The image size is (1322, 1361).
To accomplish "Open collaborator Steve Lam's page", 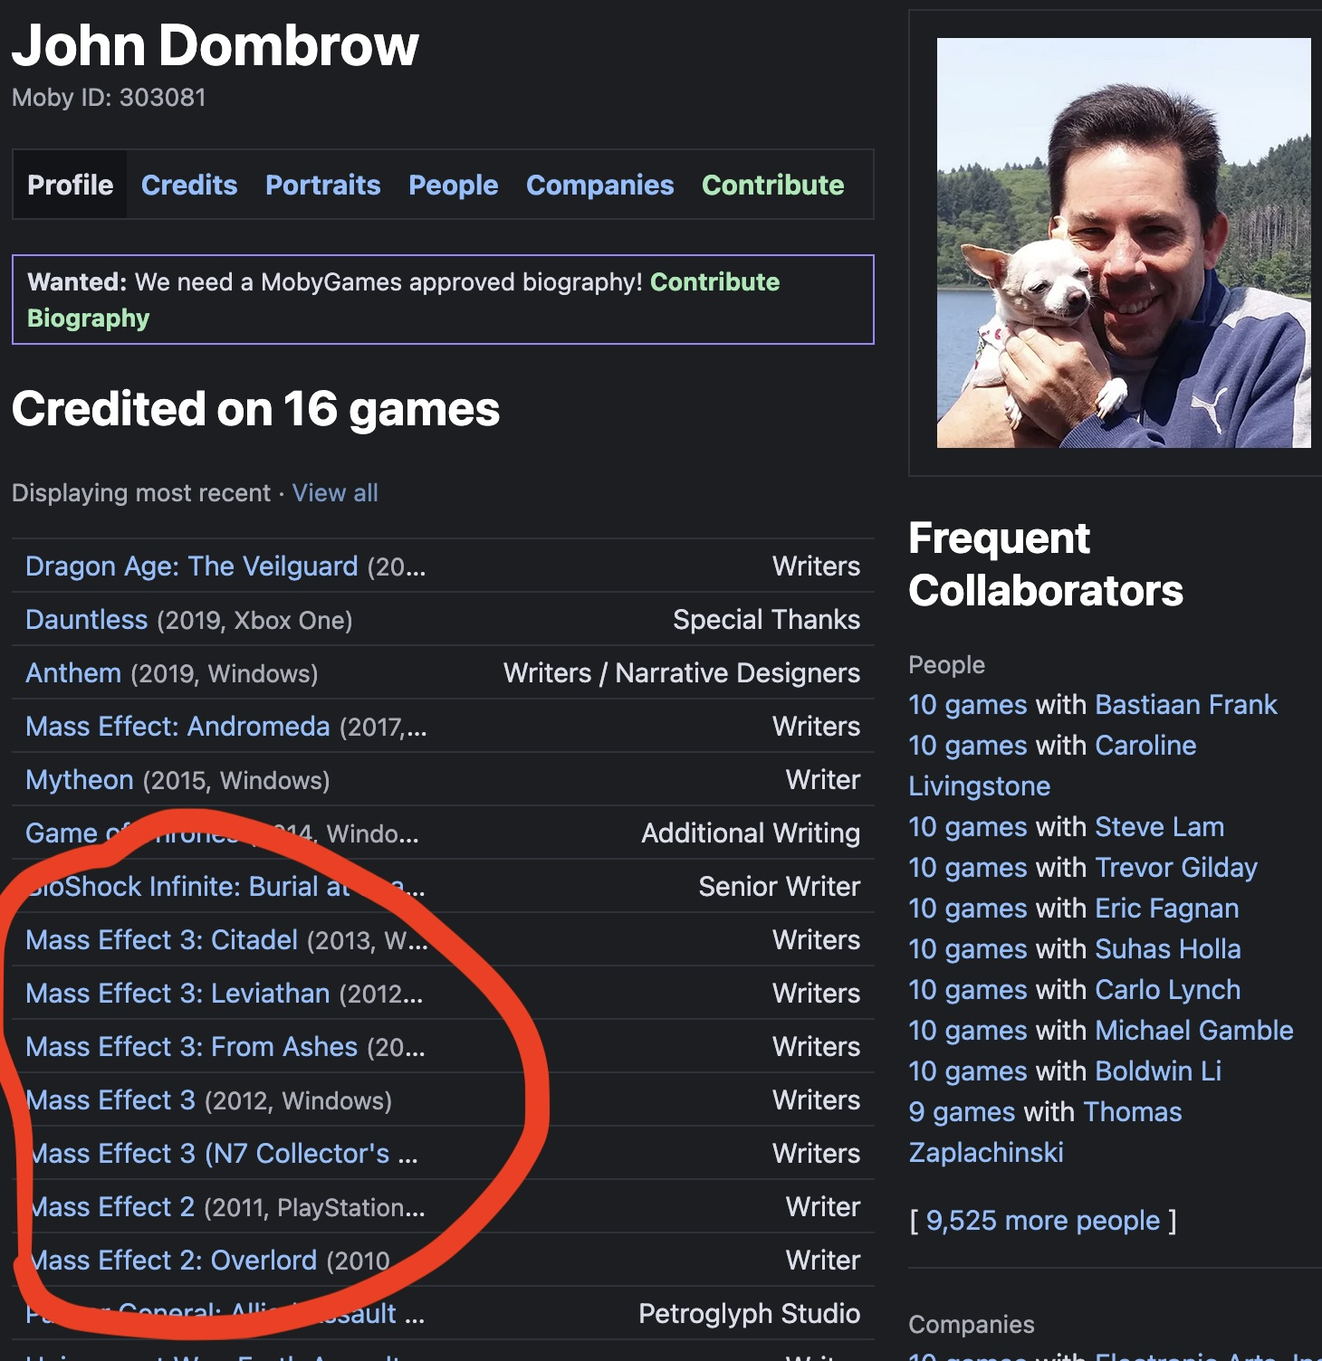I will [x=1160, y=827].
